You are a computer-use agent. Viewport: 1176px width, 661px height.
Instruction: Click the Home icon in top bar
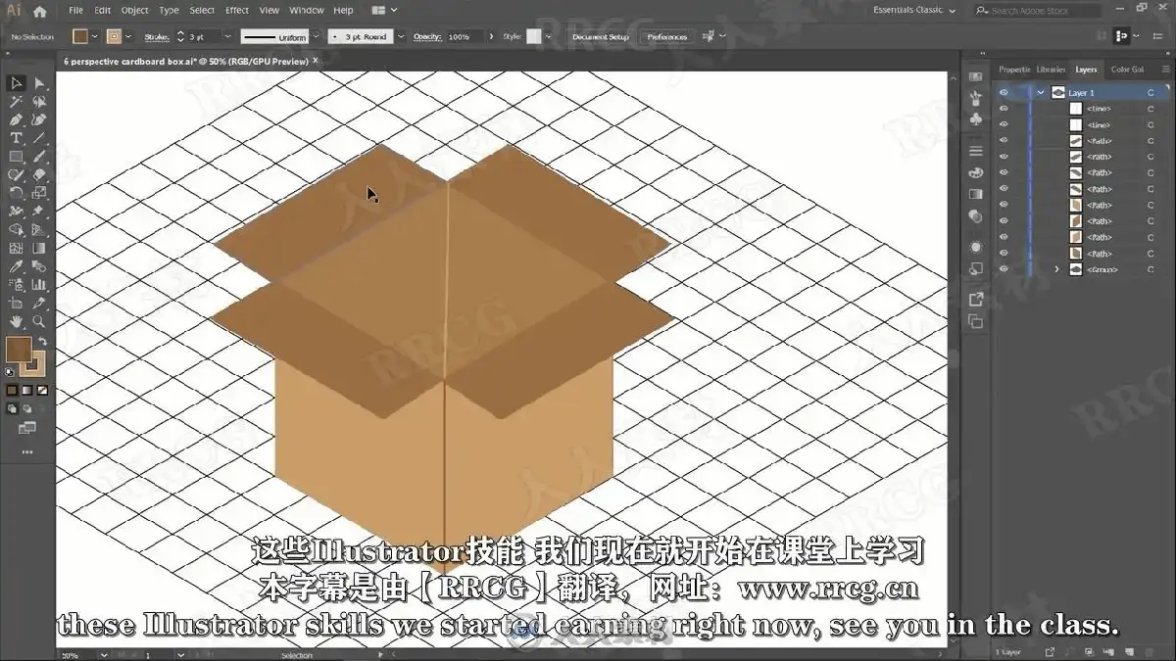(40, 11)
